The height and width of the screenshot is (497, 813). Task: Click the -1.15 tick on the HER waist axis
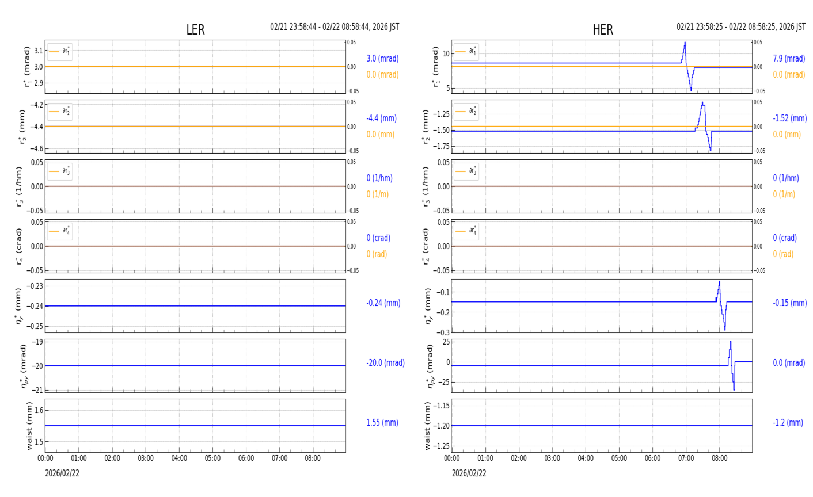pos(441,406)
